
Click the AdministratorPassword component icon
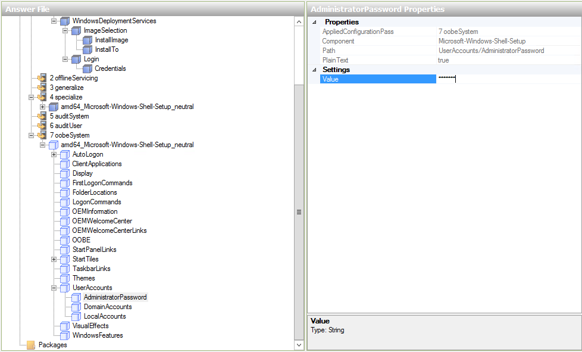click(76, 297)
